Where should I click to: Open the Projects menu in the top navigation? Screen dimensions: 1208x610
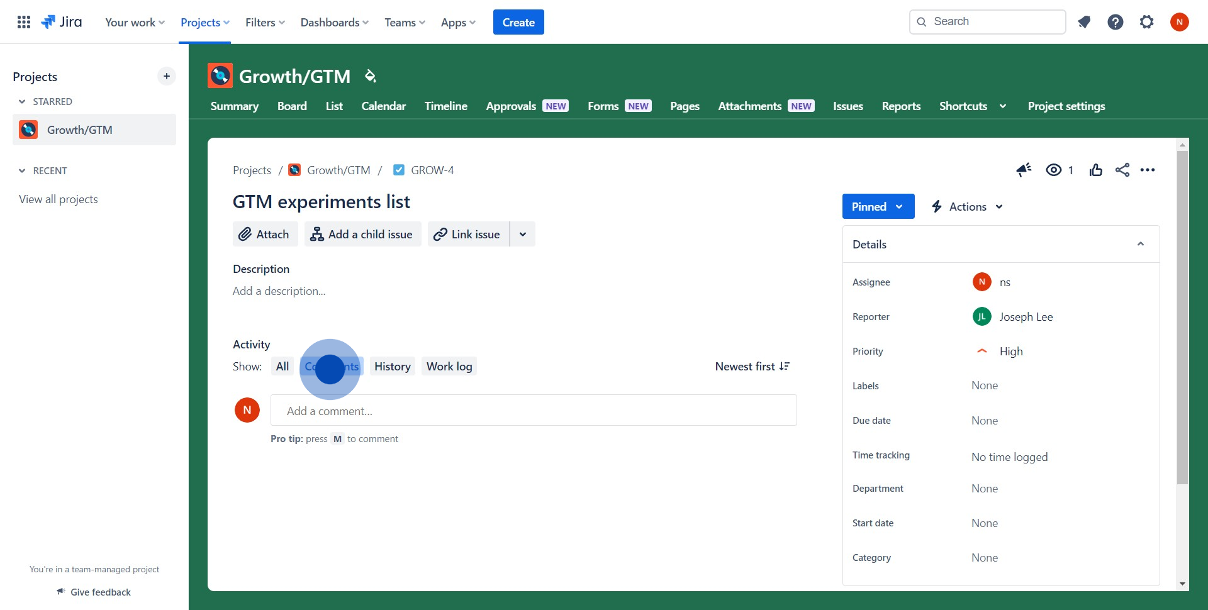tap(205, 22)
